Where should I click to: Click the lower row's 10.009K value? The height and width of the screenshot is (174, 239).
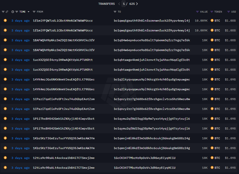(x=201, y=31)
